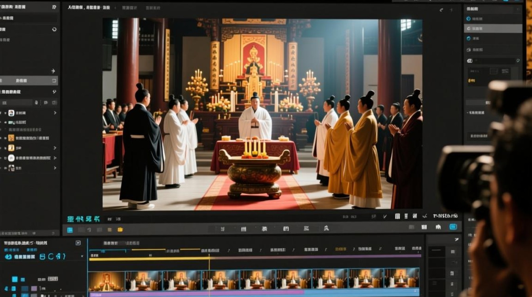Viewport: 532px width, 297px height.
Task: Click the rectangle icon on the highlighted left row
Action: click(54, 80)
